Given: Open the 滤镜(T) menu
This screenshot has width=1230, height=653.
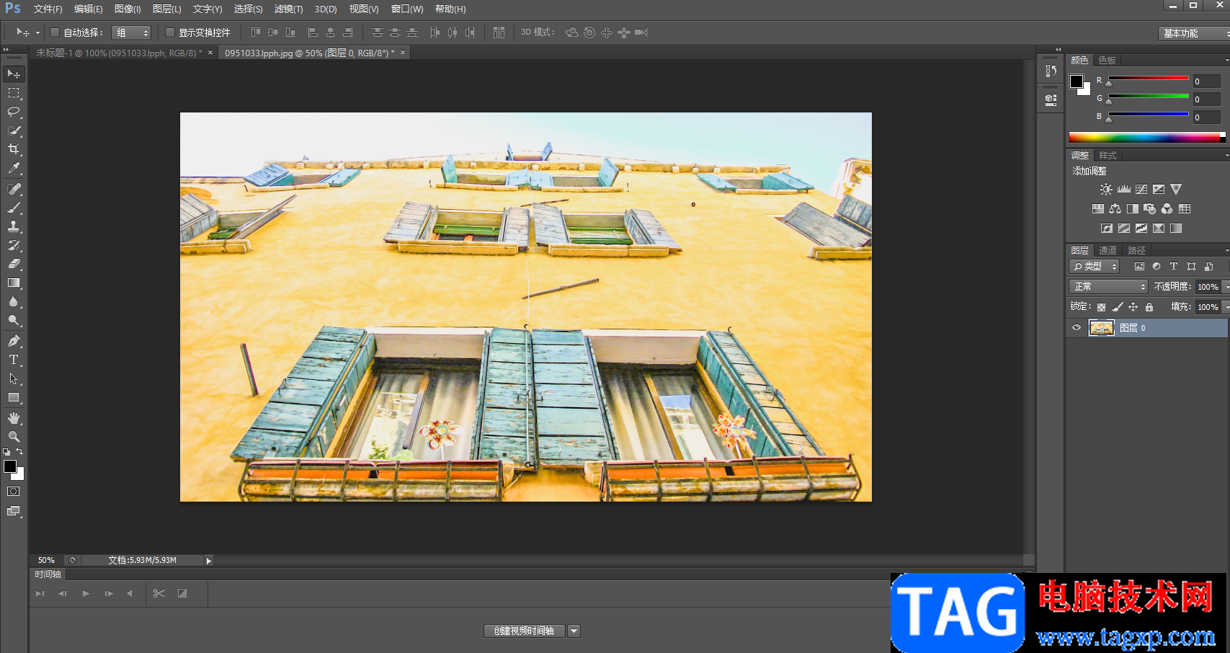Looking at the screenshot, I should (288, 9).
